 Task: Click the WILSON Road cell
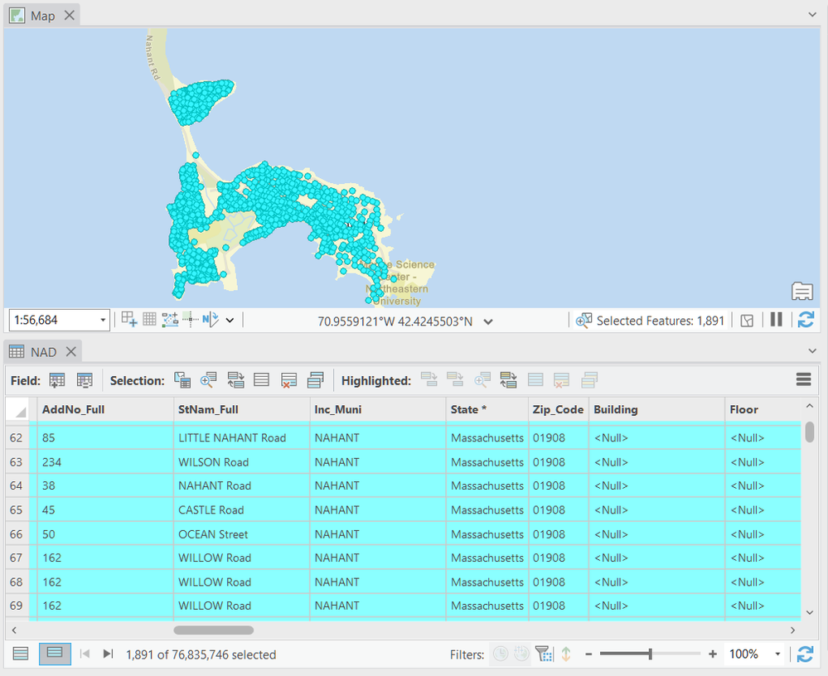tap(241, 462)
